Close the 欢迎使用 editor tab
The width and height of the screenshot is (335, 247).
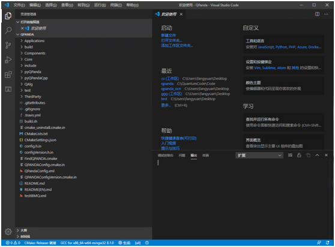click(181, 14)
